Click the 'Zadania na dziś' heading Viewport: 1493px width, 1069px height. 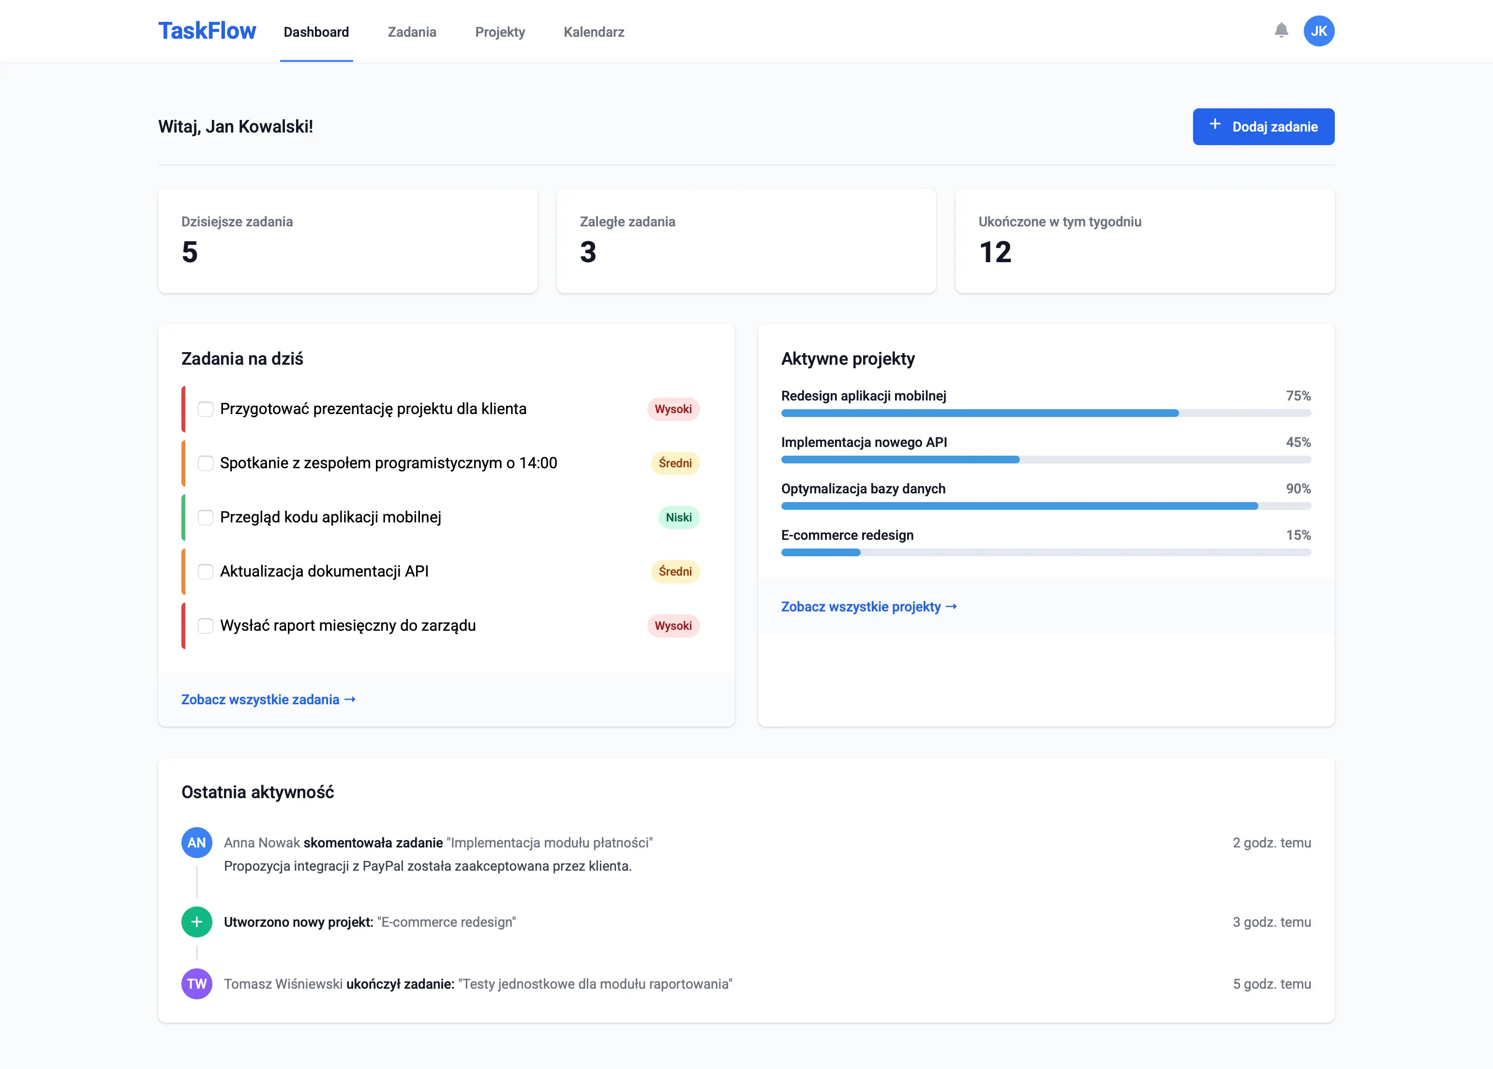pos(242,359)
